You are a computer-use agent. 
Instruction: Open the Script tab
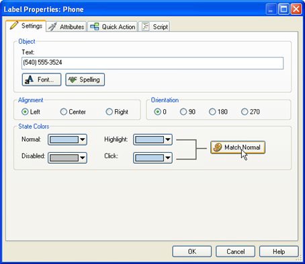pyautogui.click(x=155, y=27)
